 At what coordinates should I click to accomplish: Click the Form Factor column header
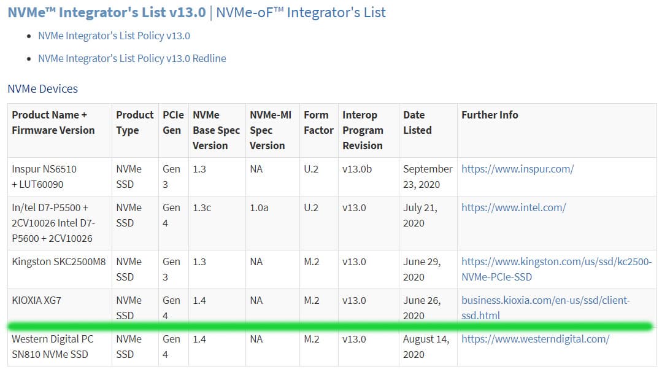[x=318, y=123]
